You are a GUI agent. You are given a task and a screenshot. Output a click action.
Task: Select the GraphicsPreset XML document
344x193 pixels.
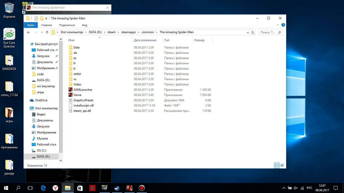point(83,100)
